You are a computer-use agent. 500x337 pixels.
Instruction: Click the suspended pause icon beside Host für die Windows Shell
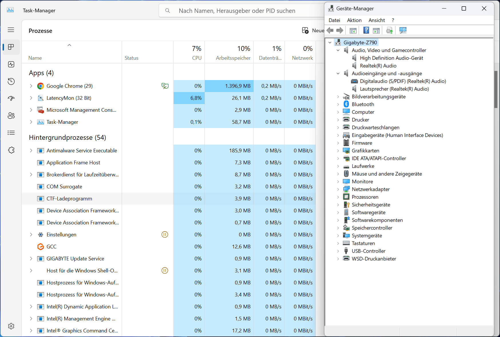point(165,270)
